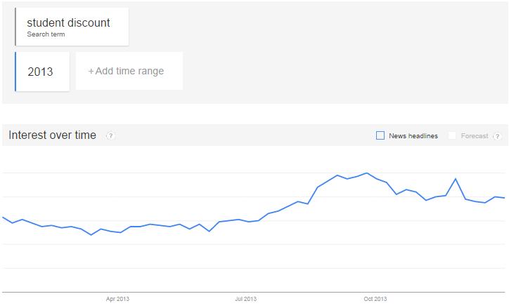
Task: Open help icon beside Interest over time
Action: coord(110,135)
